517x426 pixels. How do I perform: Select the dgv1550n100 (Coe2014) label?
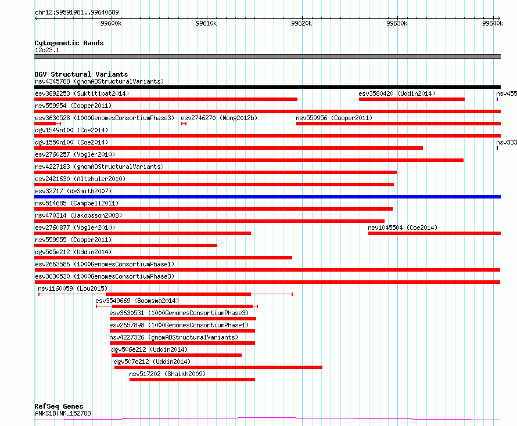pyautogui.click(x=71, y=142)
